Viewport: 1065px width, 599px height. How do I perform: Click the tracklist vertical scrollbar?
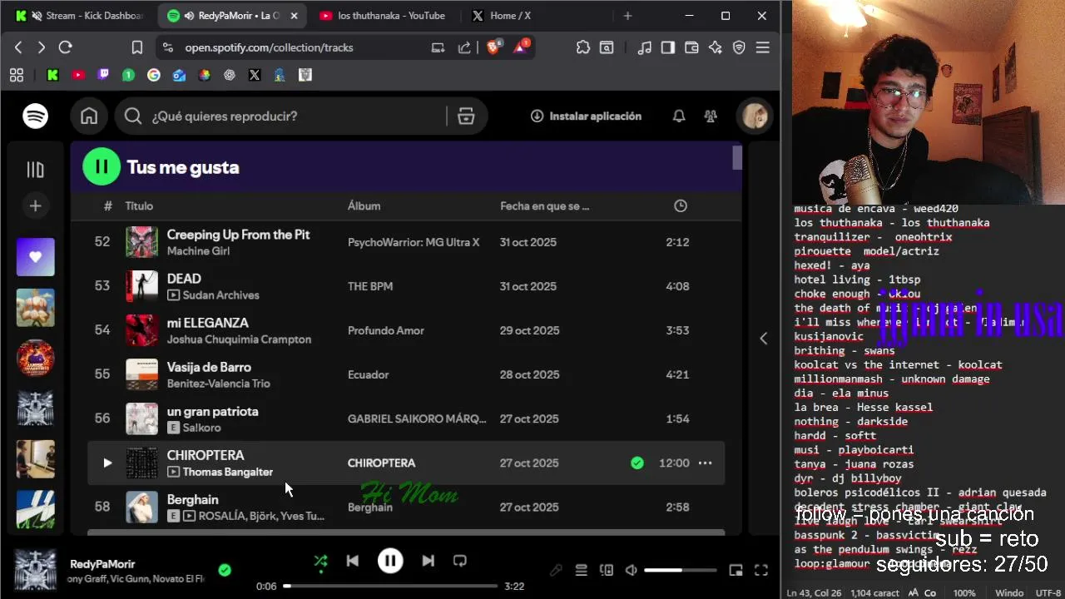(x=737, y=158)
